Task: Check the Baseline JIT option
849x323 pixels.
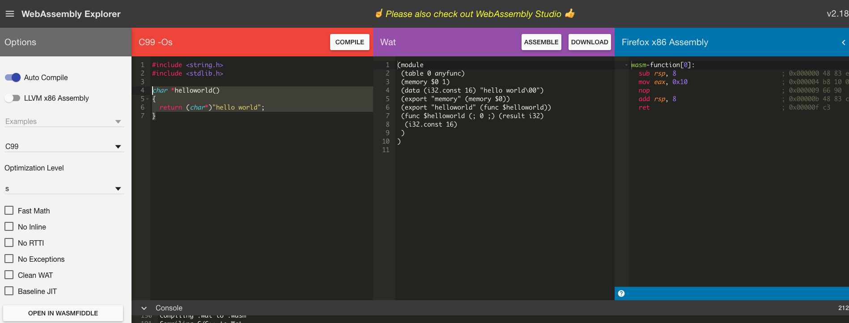Action: click(x=9, y=291)
